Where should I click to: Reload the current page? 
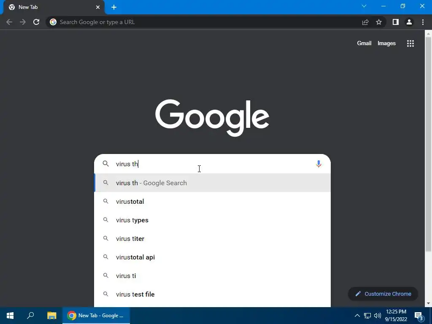pos(36,22)
